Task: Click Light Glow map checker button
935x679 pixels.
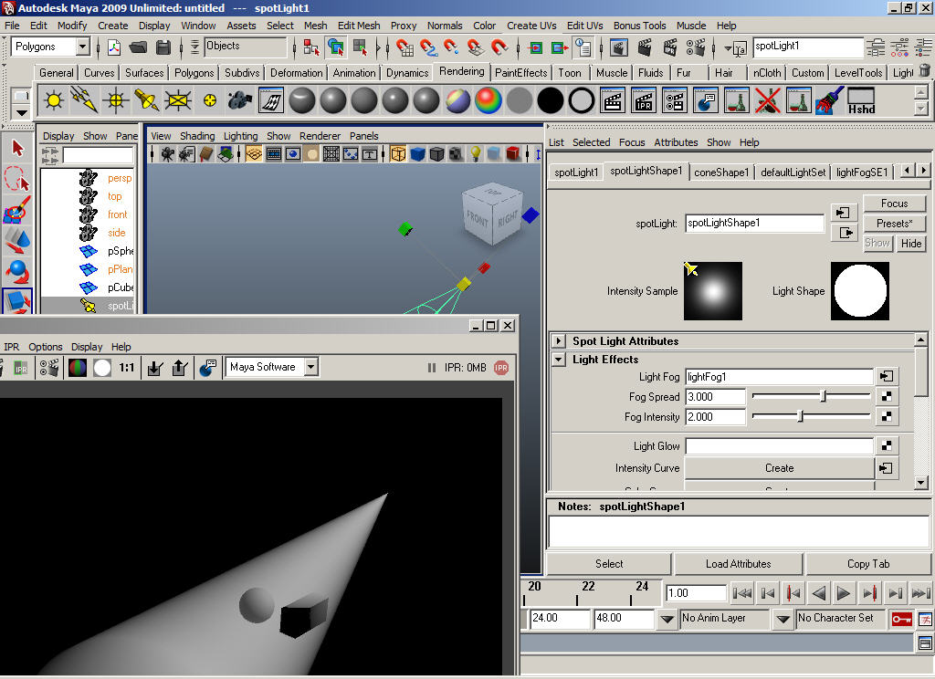Action: pos(887,446)
